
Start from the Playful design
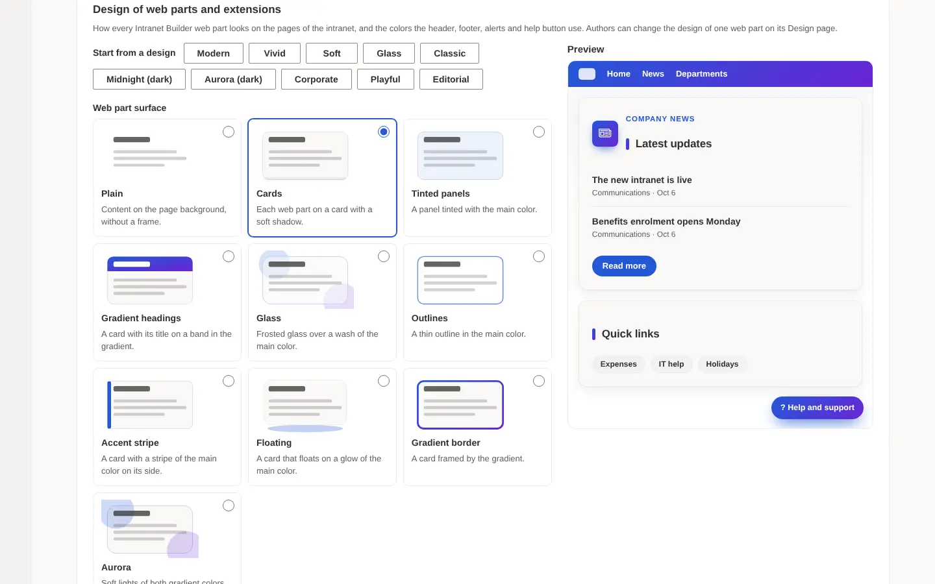pos(386,79)
